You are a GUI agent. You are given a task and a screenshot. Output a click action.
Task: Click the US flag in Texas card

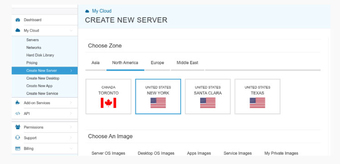(x=257, y=103)
